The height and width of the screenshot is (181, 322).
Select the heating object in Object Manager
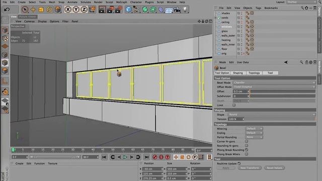coord(226,40)
